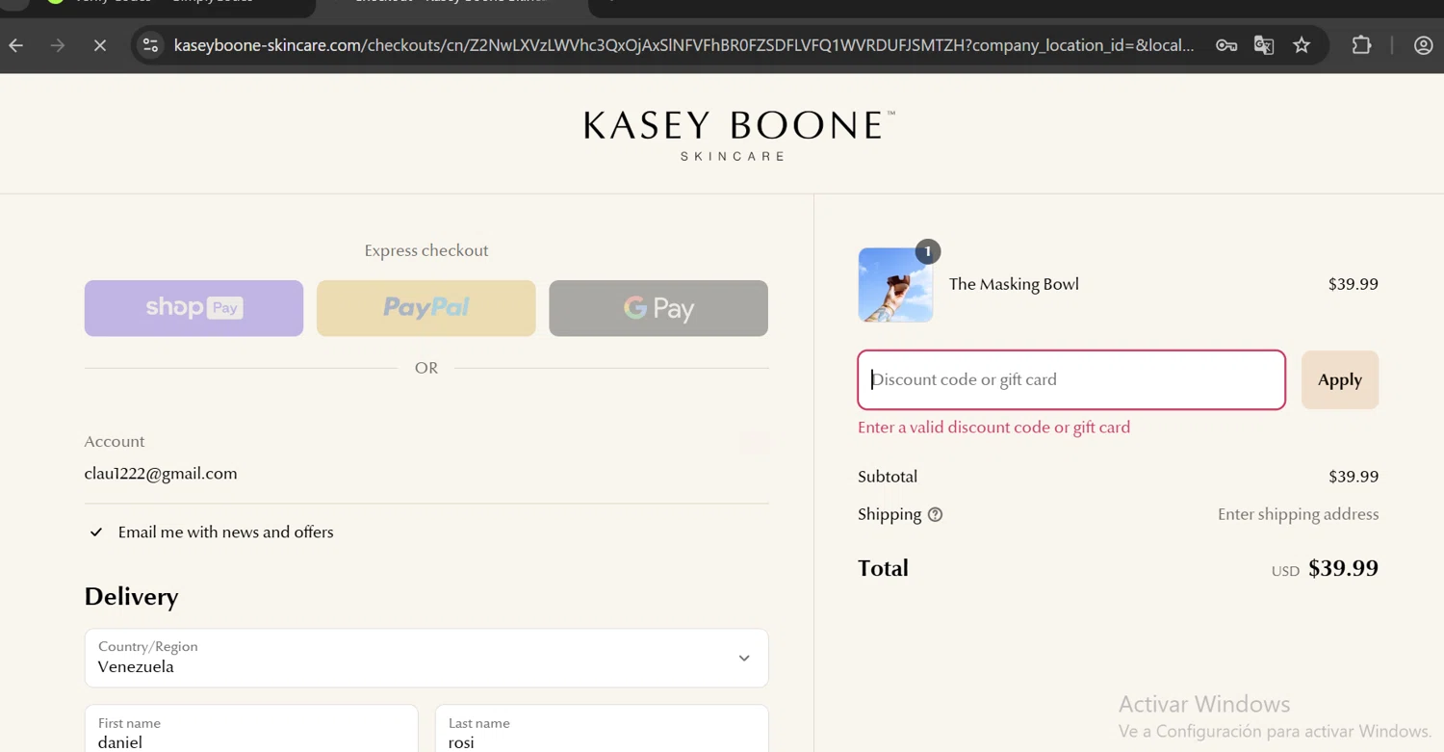
Task: Toggle Email me with news and offers
Action: click(x=96, y=532)
